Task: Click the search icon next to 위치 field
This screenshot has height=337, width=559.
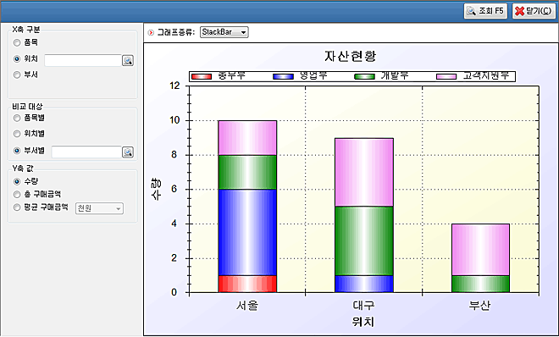Action: click(128, 60)
